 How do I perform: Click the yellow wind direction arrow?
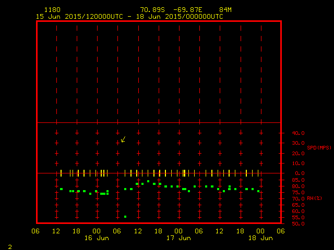123,139
